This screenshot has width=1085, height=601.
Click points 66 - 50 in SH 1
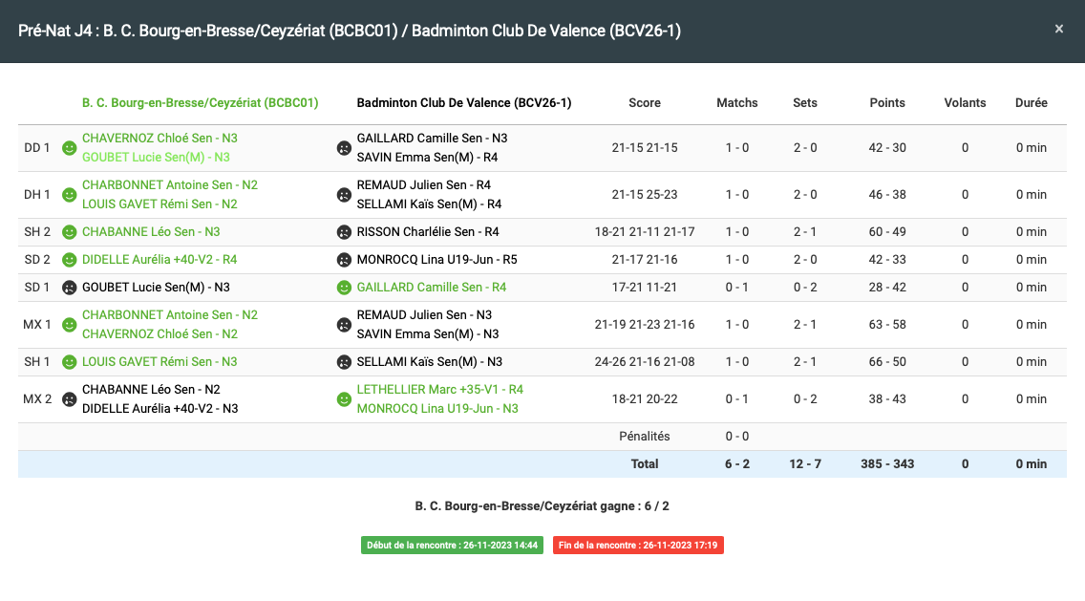(887, 362)
